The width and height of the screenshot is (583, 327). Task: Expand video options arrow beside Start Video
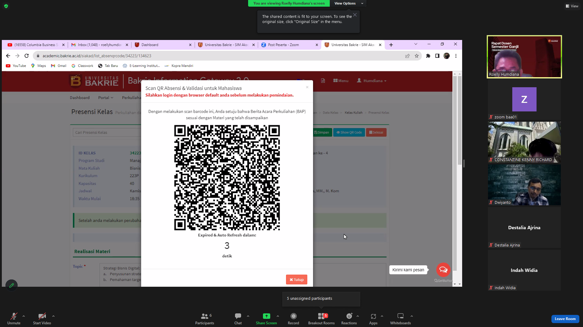tap(53, 316)
